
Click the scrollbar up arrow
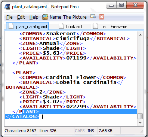pos(140,35)
